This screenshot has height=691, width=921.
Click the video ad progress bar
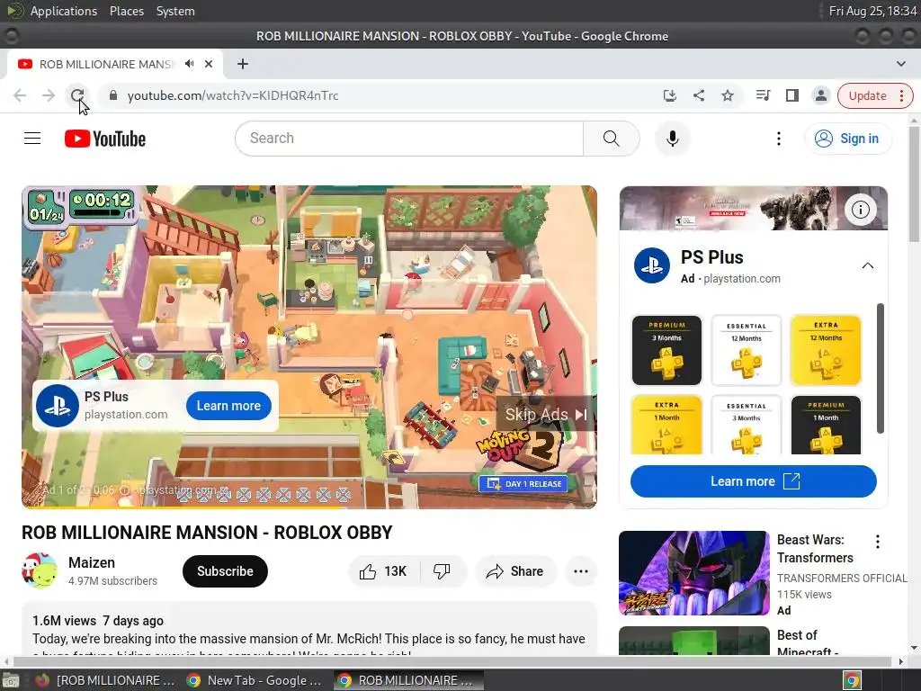(309, 506)
